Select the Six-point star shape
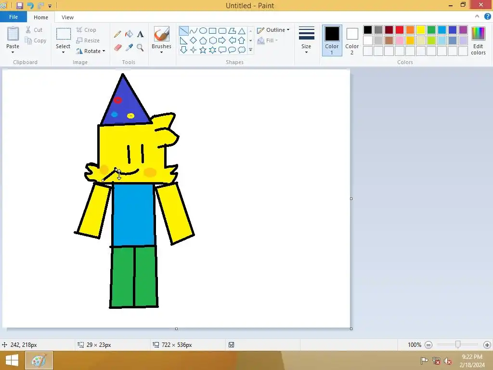 pos(212,50)
